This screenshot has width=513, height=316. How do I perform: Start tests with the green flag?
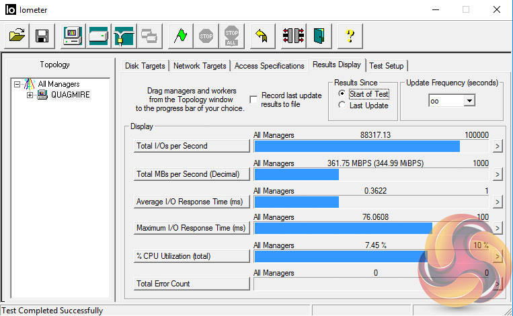[180, 36]
